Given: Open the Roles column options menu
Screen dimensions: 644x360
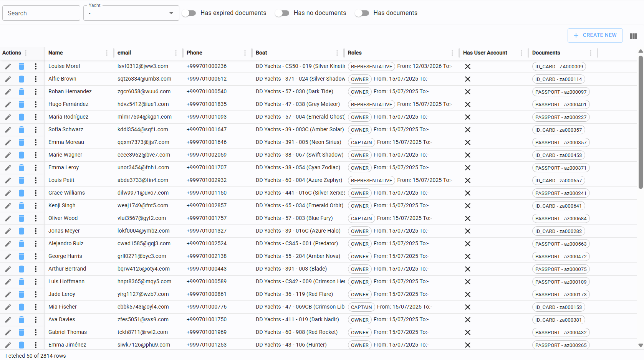Looking at the screenshot, I should pos(452,53).
